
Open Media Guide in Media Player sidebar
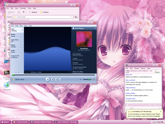pyautogui.click(x=17, y=35)
